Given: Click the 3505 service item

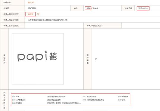Looking at the screenshot, I should 54,100.
